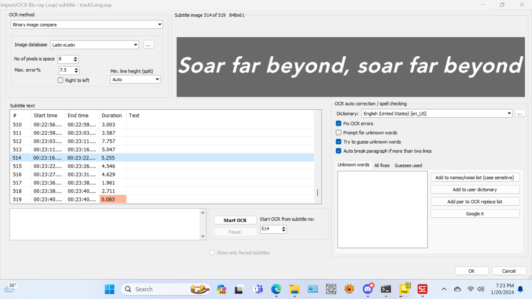Click the dictionary ellipsis options button
This screenshot has height=299, width=532.
click(x=520, y=114)
